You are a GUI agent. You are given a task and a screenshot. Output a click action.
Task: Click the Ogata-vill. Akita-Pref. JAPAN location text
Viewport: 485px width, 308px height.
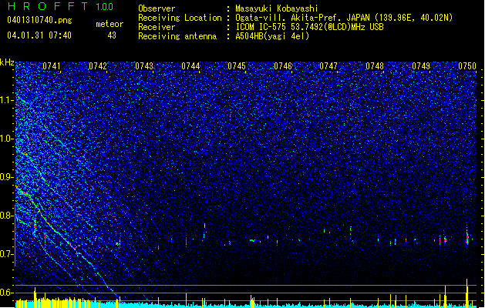point(344,18)
